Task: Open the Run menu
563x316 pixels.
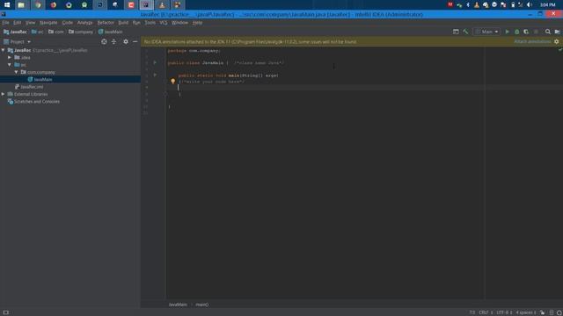Action: point(136,23)
